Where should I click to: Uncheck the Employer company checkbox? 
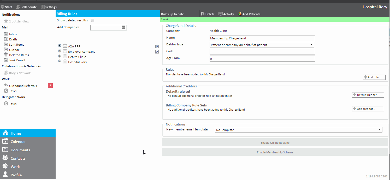click(157, 52)
